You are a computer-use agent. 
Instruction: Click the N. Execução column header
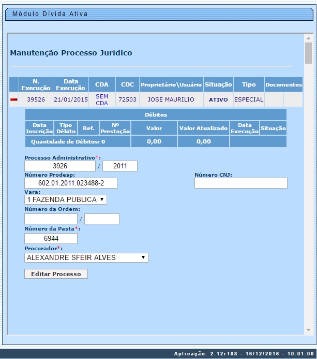(36, 84)
